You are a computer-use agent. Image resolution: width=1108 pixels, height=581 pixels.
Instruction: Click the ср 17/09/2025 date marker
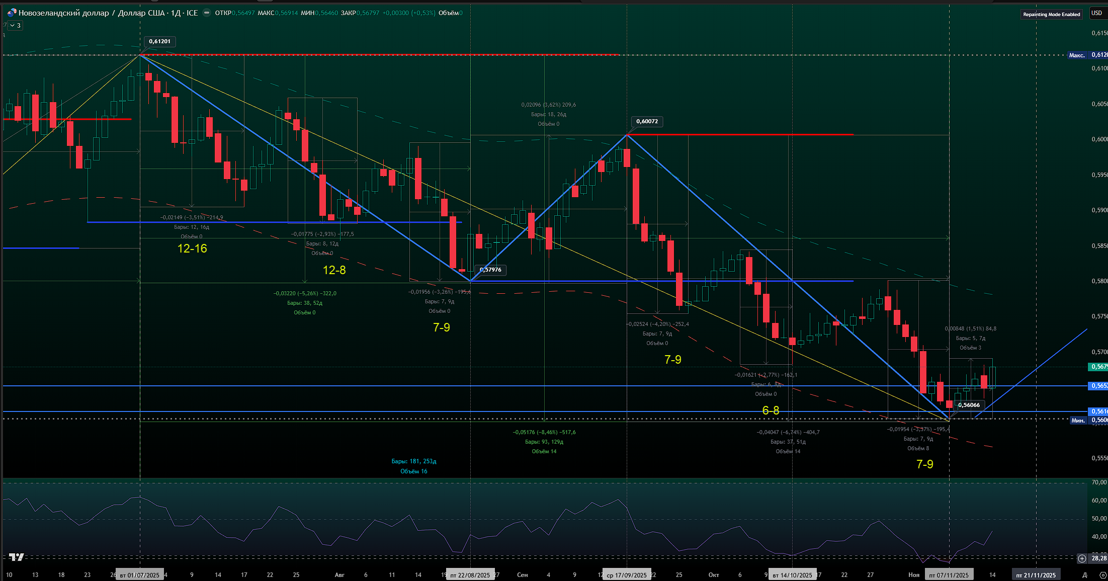click(626, 575)
